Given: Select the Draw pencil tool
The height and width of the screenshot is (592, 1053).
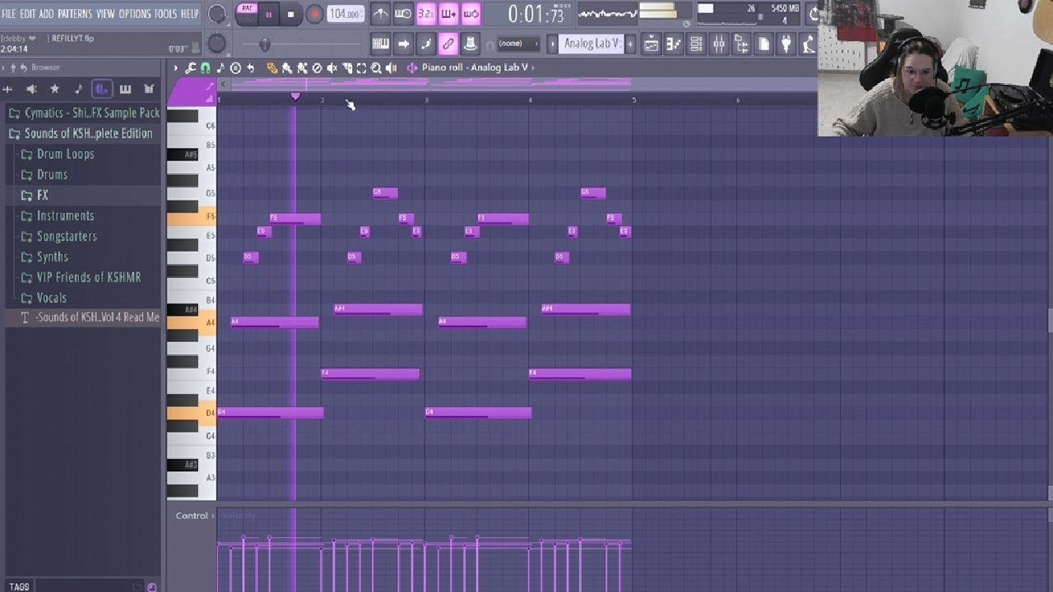Looking at the screenshot, I should (x=271, y=68).
